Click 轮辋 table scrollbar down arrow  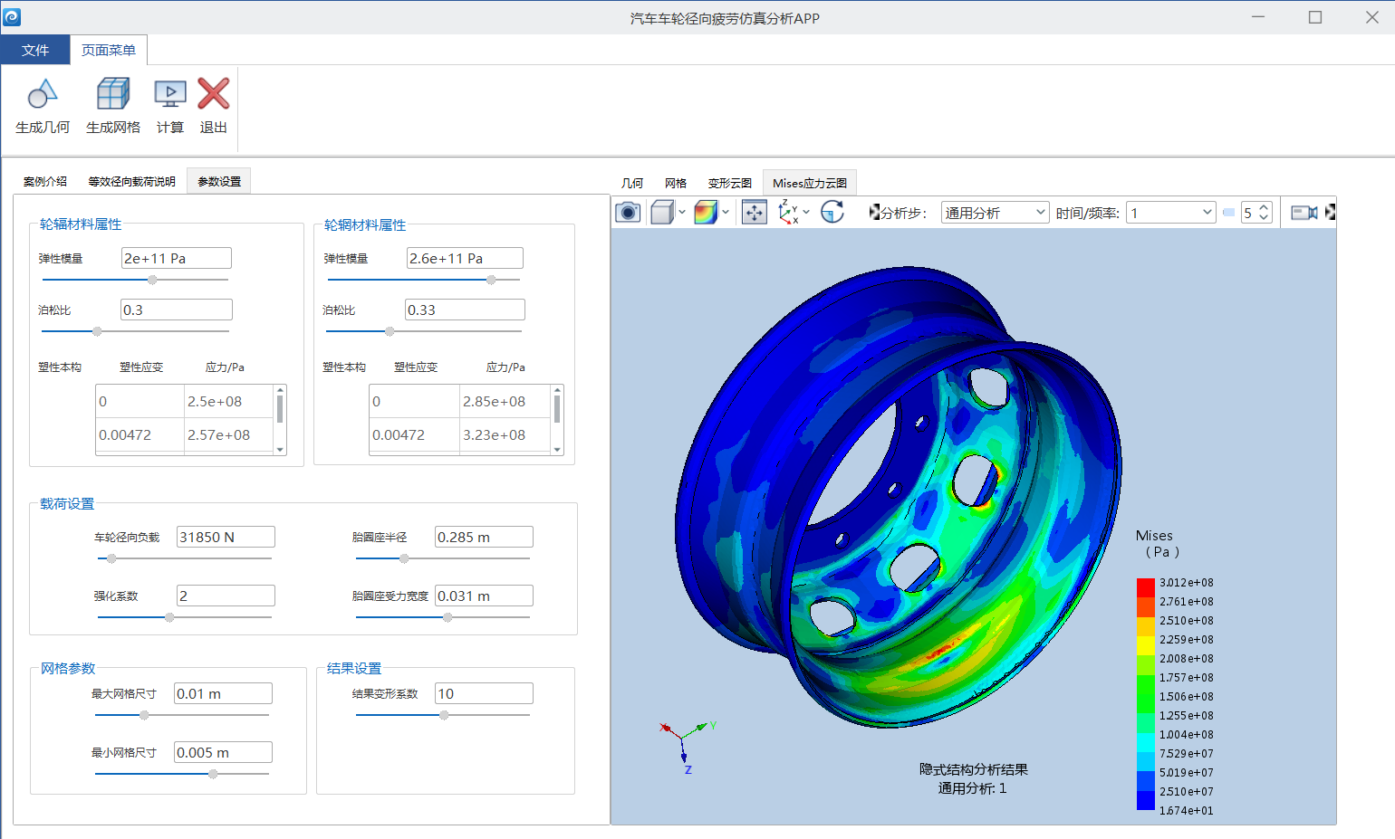coord(557,449)
